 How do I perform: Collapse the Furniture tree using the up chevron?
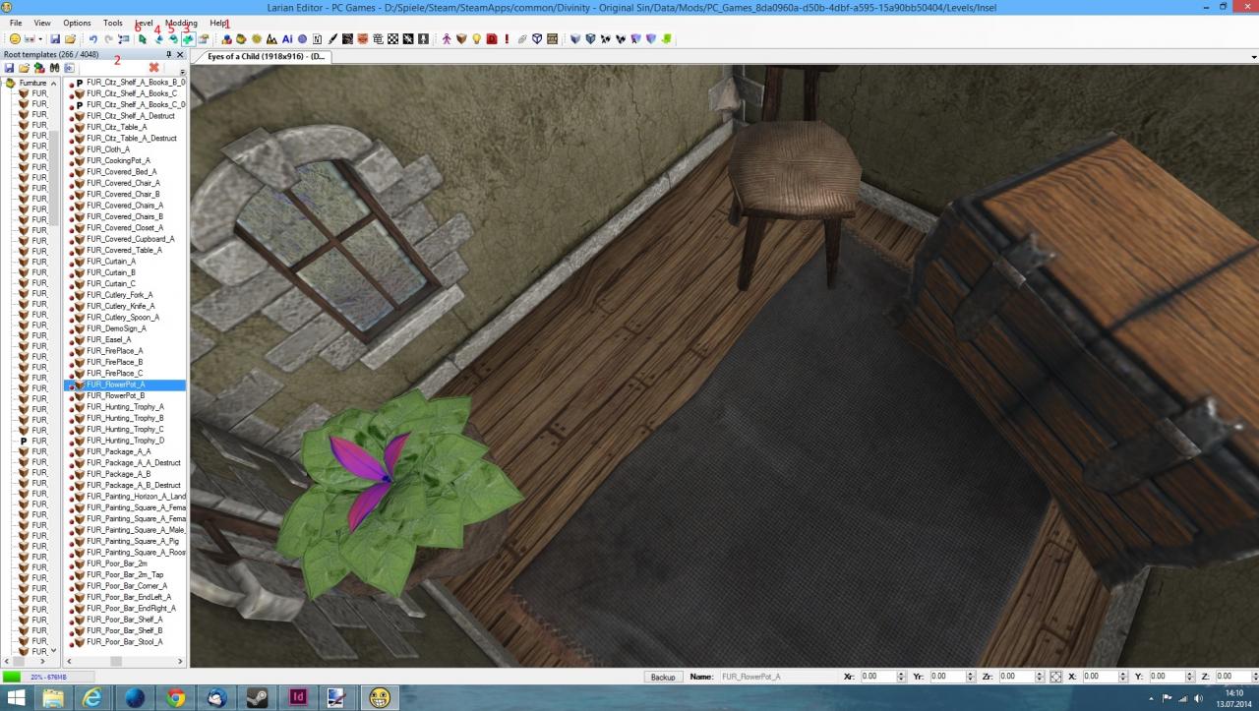point(53,83)
